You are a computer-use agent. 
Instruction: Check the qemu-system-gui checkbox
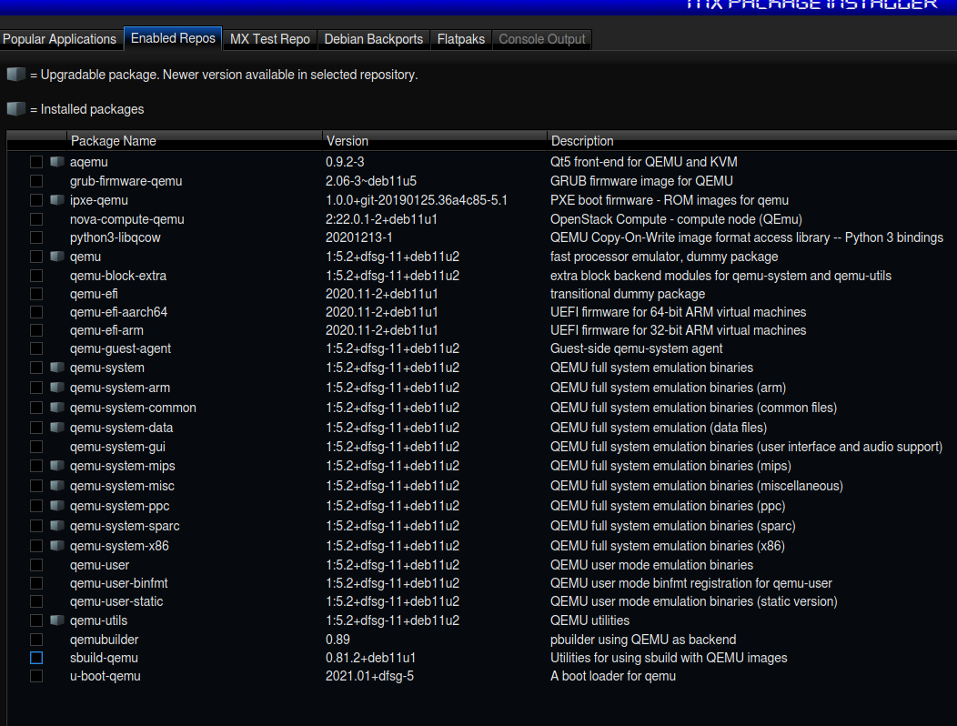pyautogui.click(x=36, y=447)
